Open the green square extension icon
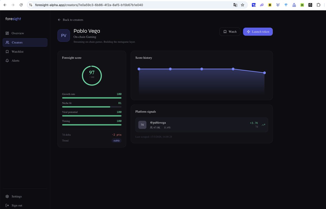This screenshot has height=209, width=326. pos(302,5)
